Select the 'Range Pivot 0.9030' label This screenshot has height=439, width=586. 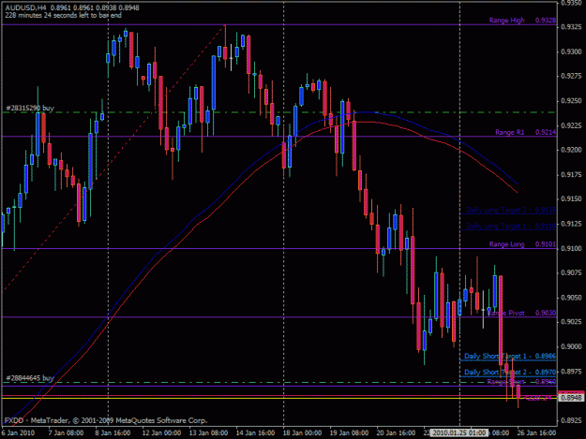tap(521, 313)
